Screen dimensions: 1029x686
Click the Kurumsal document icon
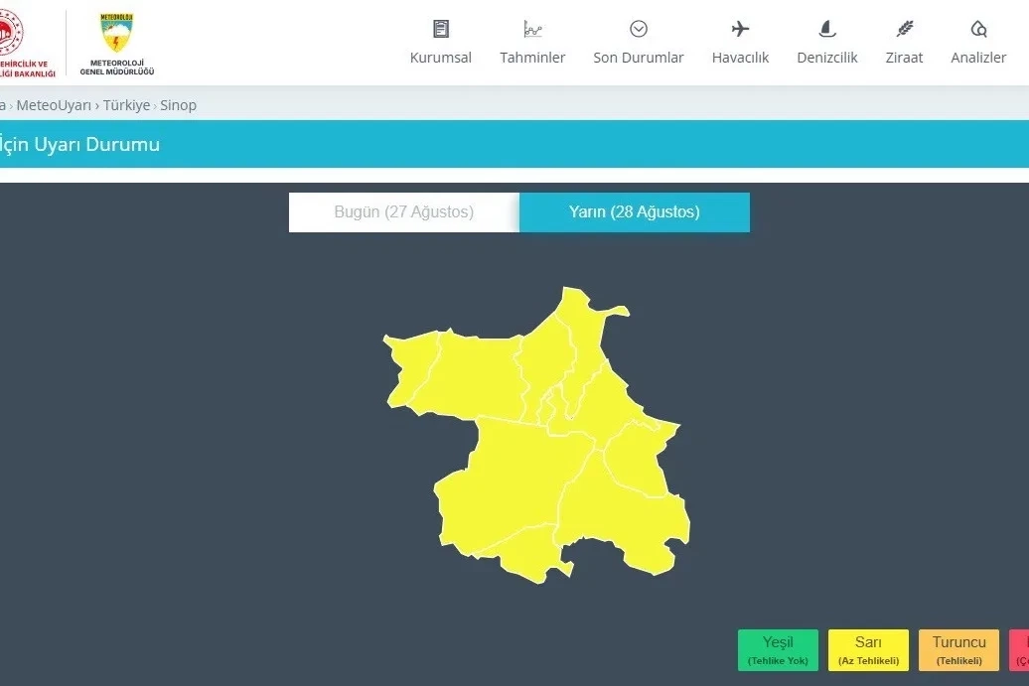pyautogui.click(x=441, y=29)
